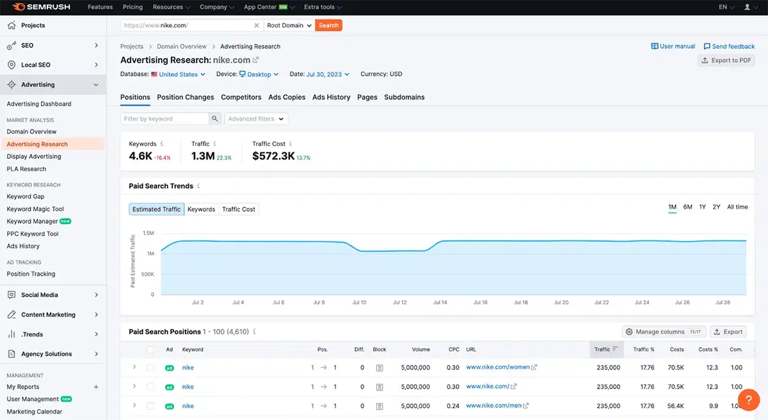Open the Advanced filters dropdown
This screenshot has height=420, width=768.
coord(255,118)
